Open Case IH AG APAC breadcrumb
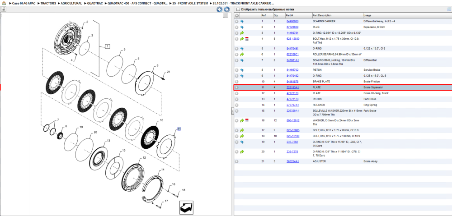452x216 pixels. (24, 3)
